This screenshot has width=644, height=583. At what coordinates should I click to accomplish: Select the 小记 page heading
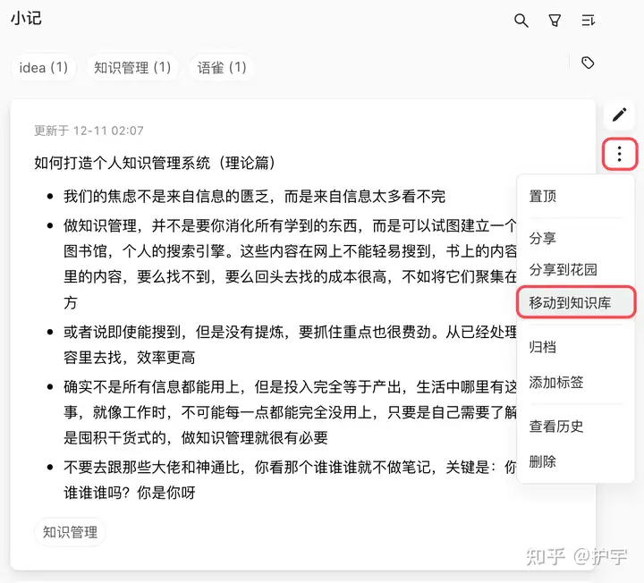26,19
